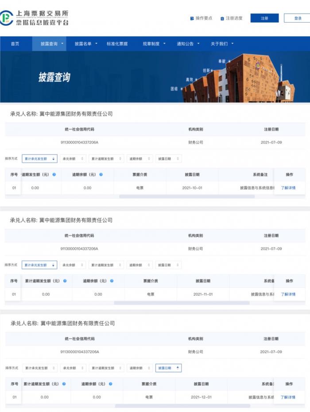The width and height of the screenshot is (310, 412).
Task: Sort by 累计承兑发生额 above 2021-10-01 table
Action: (x=39, y=159)
